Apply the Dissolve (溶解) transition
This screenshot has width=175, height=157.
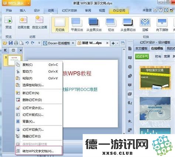click(145, 25)
